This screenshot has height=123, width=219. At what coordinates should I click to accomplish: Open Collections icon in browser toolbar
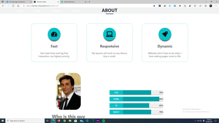click(x=205, y=6)
